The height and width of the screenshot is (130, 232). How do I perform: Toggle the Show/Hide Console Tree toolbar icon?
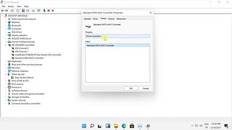pos(12,10)
